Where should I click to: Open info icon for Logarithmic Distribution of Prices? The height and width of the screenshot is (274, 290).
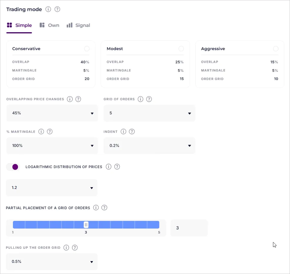108,167
